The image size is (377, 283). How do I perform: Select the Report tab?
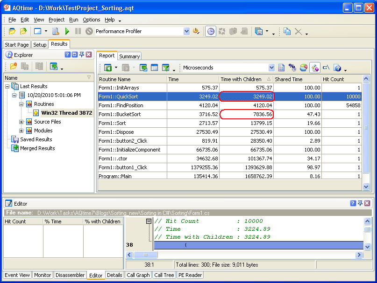pos(107,55)
